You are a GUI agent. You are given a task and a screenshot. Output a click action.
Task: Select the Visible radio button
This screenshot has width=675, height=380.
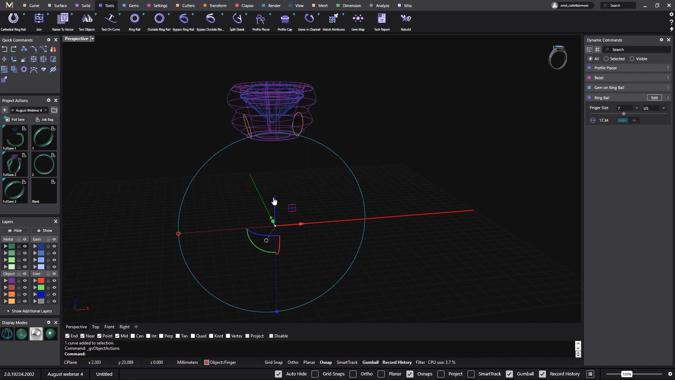click(x=632, y=59)
